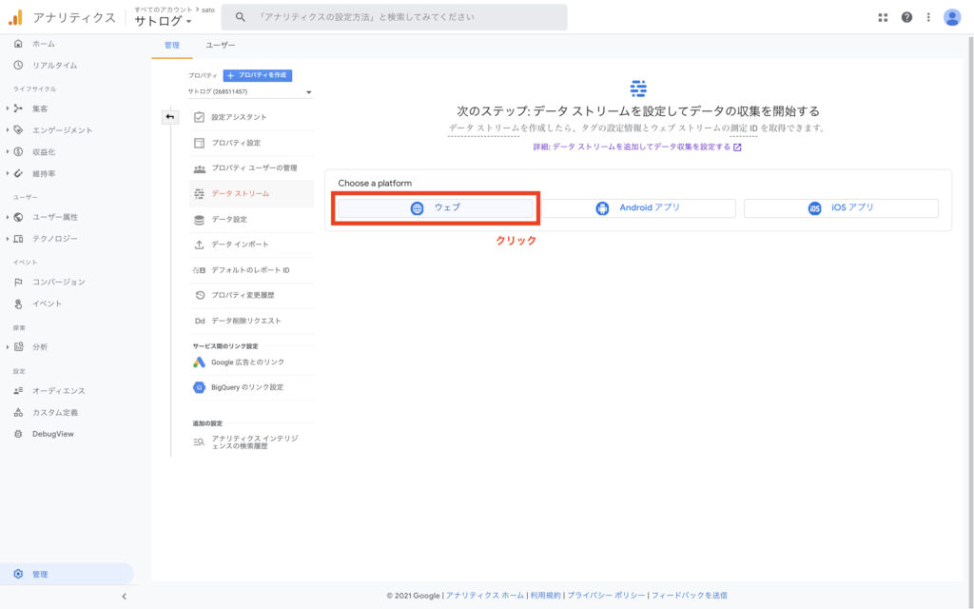Image resolution: width=974 pixels, height=609 pixels.
Task: Open データ削除リクエスト
Action: click(251, 321)
